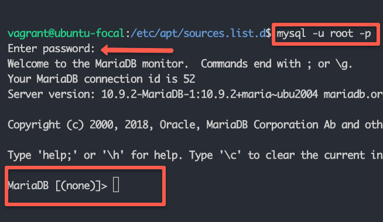The height and width of the screenshot is (222, 383).
Task: Click the '\c' clear shortcut text
Action: 230,155
